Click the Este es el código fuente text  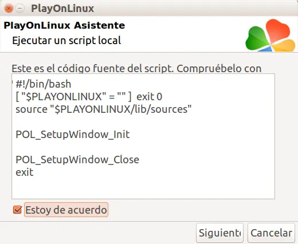click(136, 68)
